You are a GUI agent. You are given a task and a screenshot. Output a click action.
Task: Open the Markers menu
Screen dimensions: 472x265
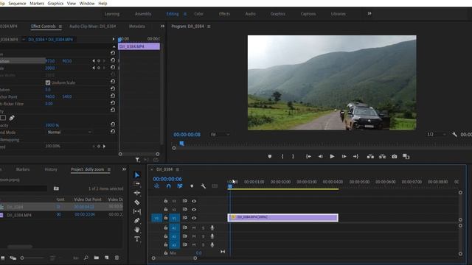point(37,3)
